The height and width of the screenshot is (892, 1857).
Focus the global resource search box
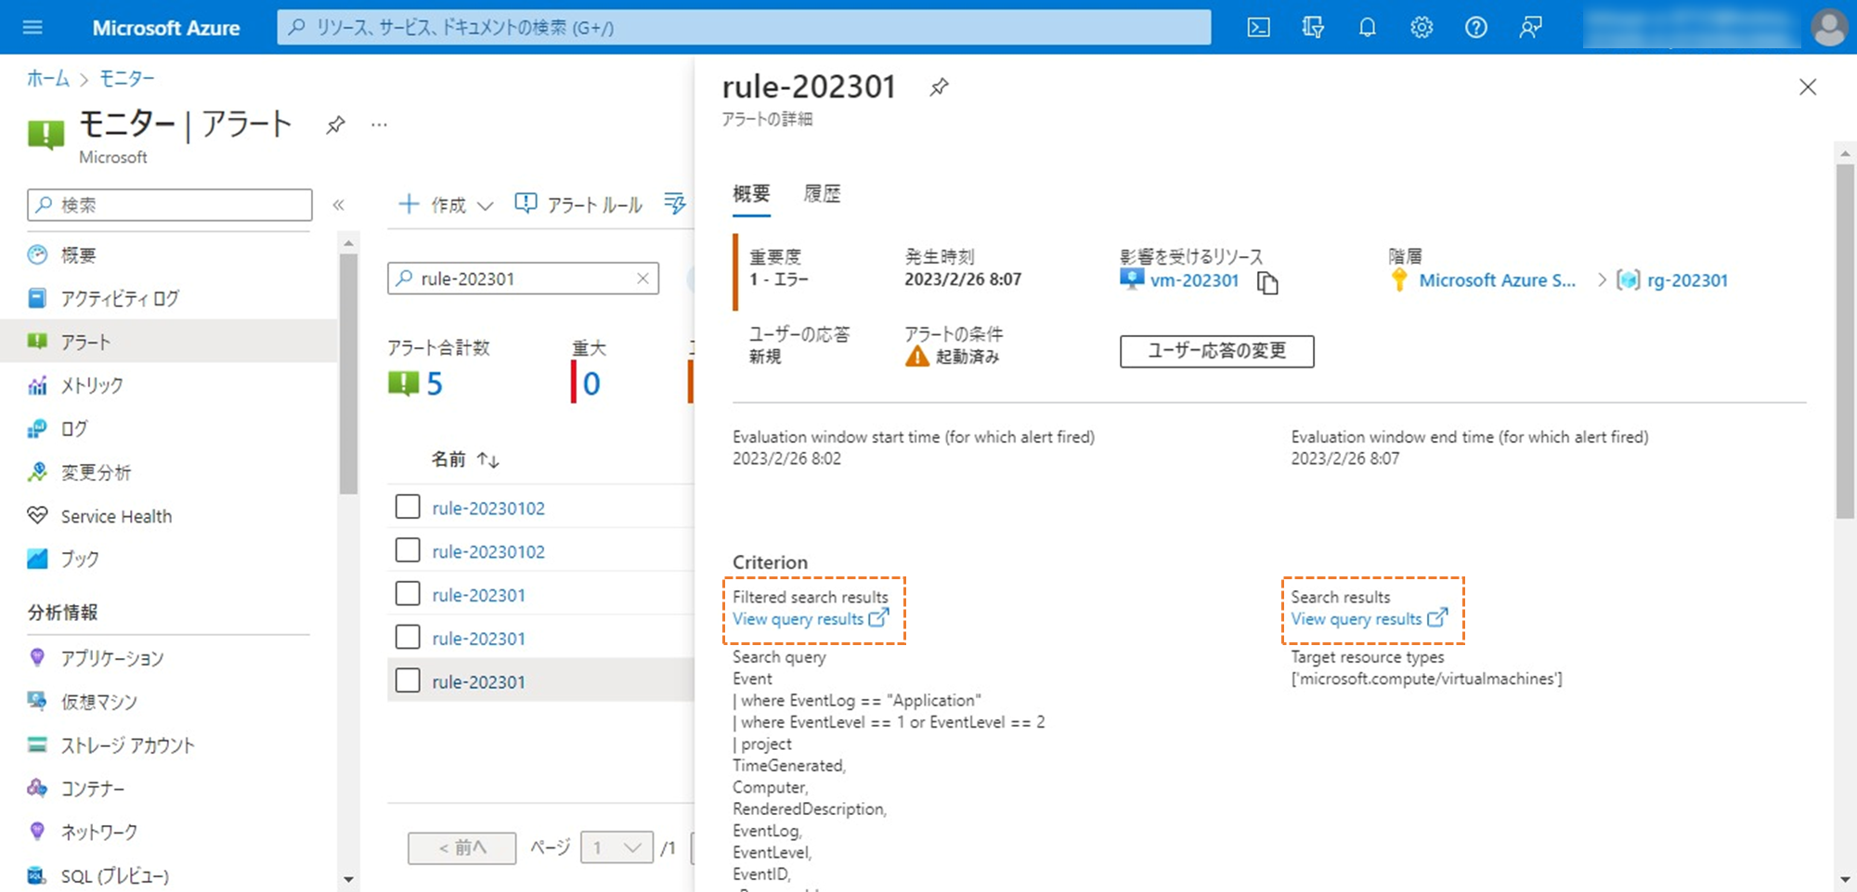point(744,27)
